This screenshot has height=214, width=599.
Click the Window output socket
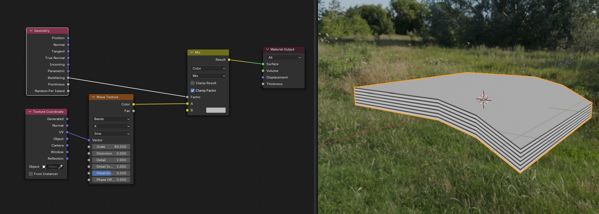tap(67, 152)
